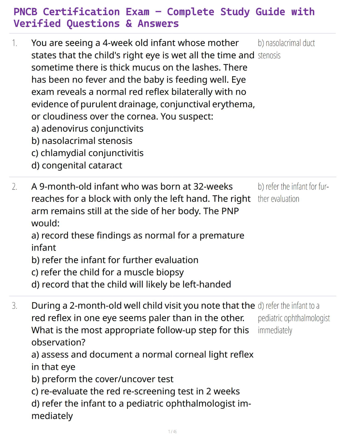Choose option d) refer infant to pediatric ophthalmologist

[x=141, y=410]
